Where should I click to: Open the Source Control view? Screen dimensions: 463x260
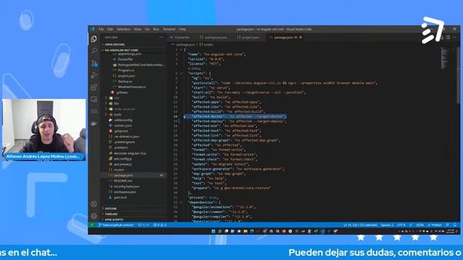point(94,63)
